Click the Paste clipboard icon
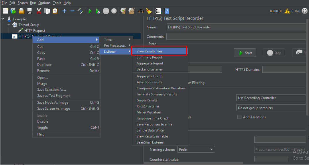This screenshot has height=165, width=309. (55, 11)
